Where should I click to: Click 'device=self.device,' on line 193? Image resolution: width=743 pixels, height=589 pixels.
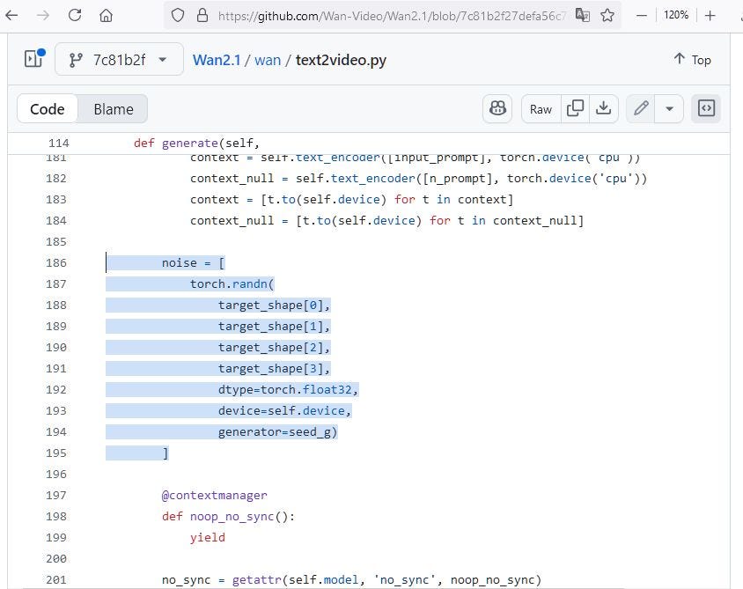tap(284, 411)
